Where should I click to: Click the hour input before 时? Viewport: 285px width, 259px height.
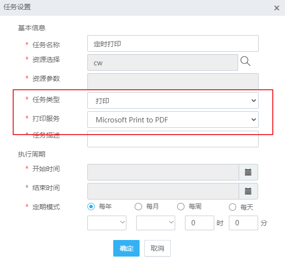(x=200, y=223)
